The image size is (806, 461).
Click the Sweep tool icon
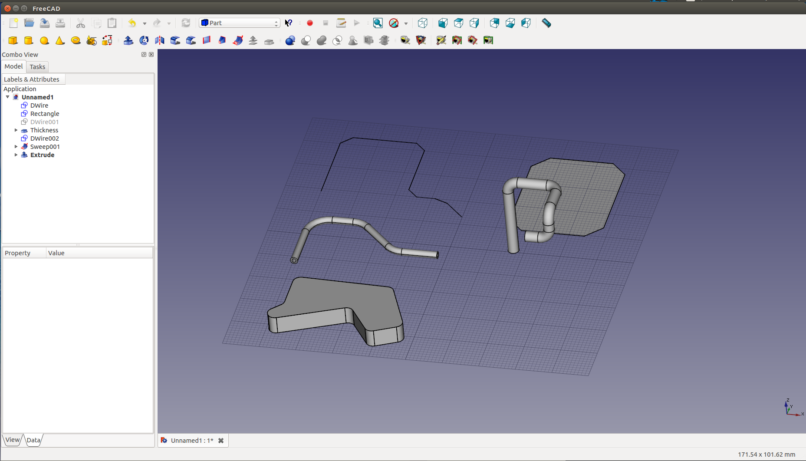tap(238, 40)
